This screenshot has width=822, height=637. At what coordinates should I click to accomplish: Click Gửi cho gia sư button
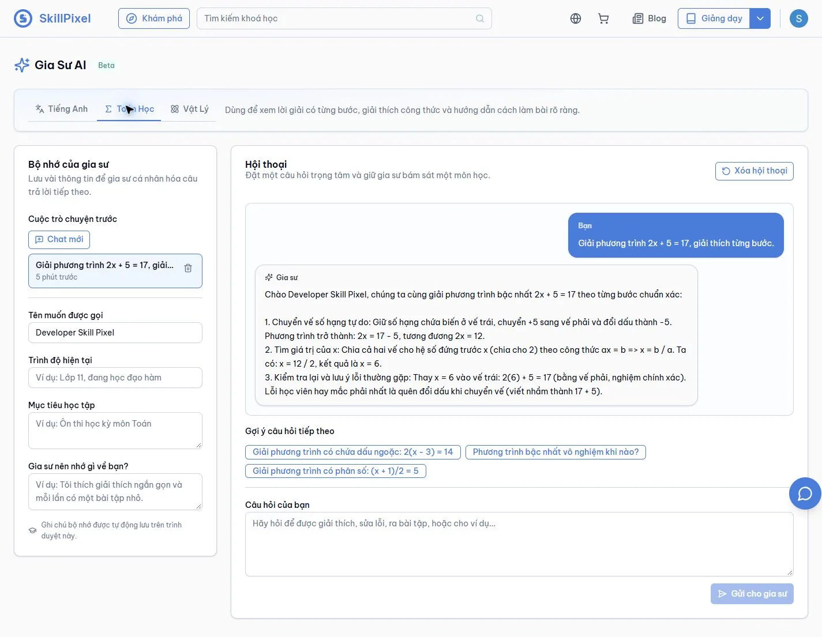752,594
